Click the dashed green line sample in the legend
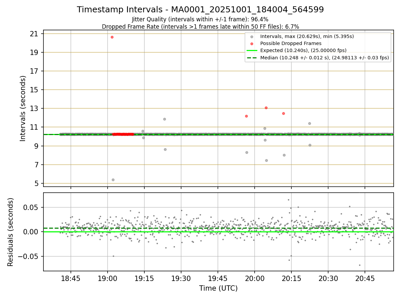 pos(252,58)
